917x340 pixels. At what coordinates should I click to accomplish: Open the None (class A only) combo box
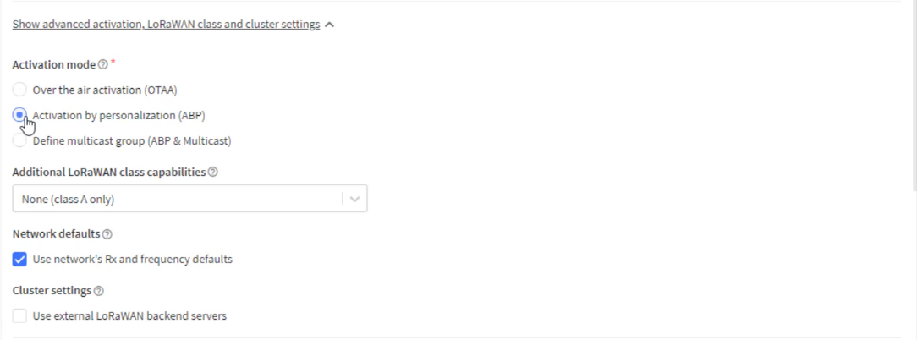click(x=189, y=199)
